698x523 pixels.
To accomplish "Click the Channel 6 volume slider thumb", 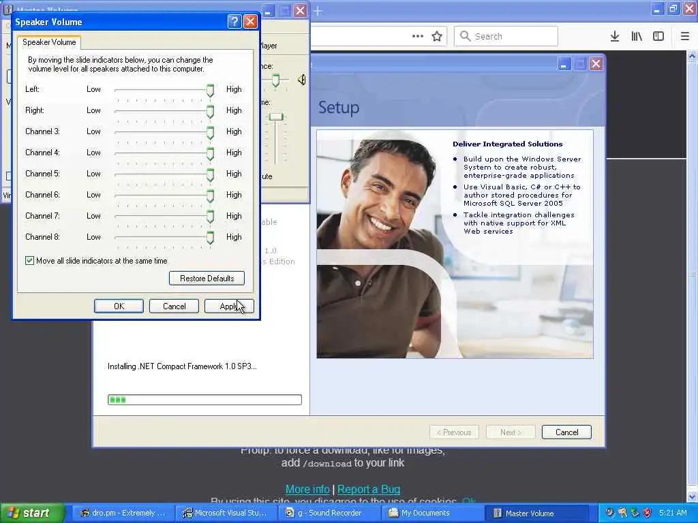I will tap(210, 196).
